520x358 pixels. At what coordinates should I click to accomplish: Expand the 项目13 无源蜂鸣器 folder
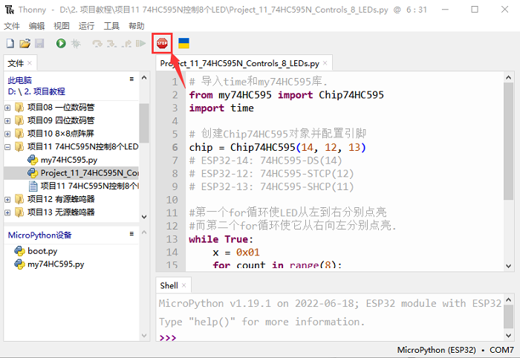coord(8,212)
